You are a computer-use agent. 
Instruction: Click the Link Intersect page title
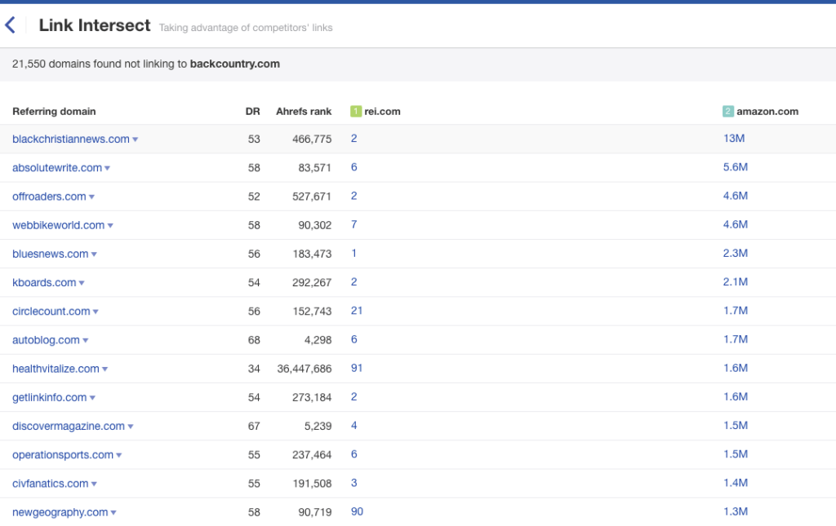95,25
